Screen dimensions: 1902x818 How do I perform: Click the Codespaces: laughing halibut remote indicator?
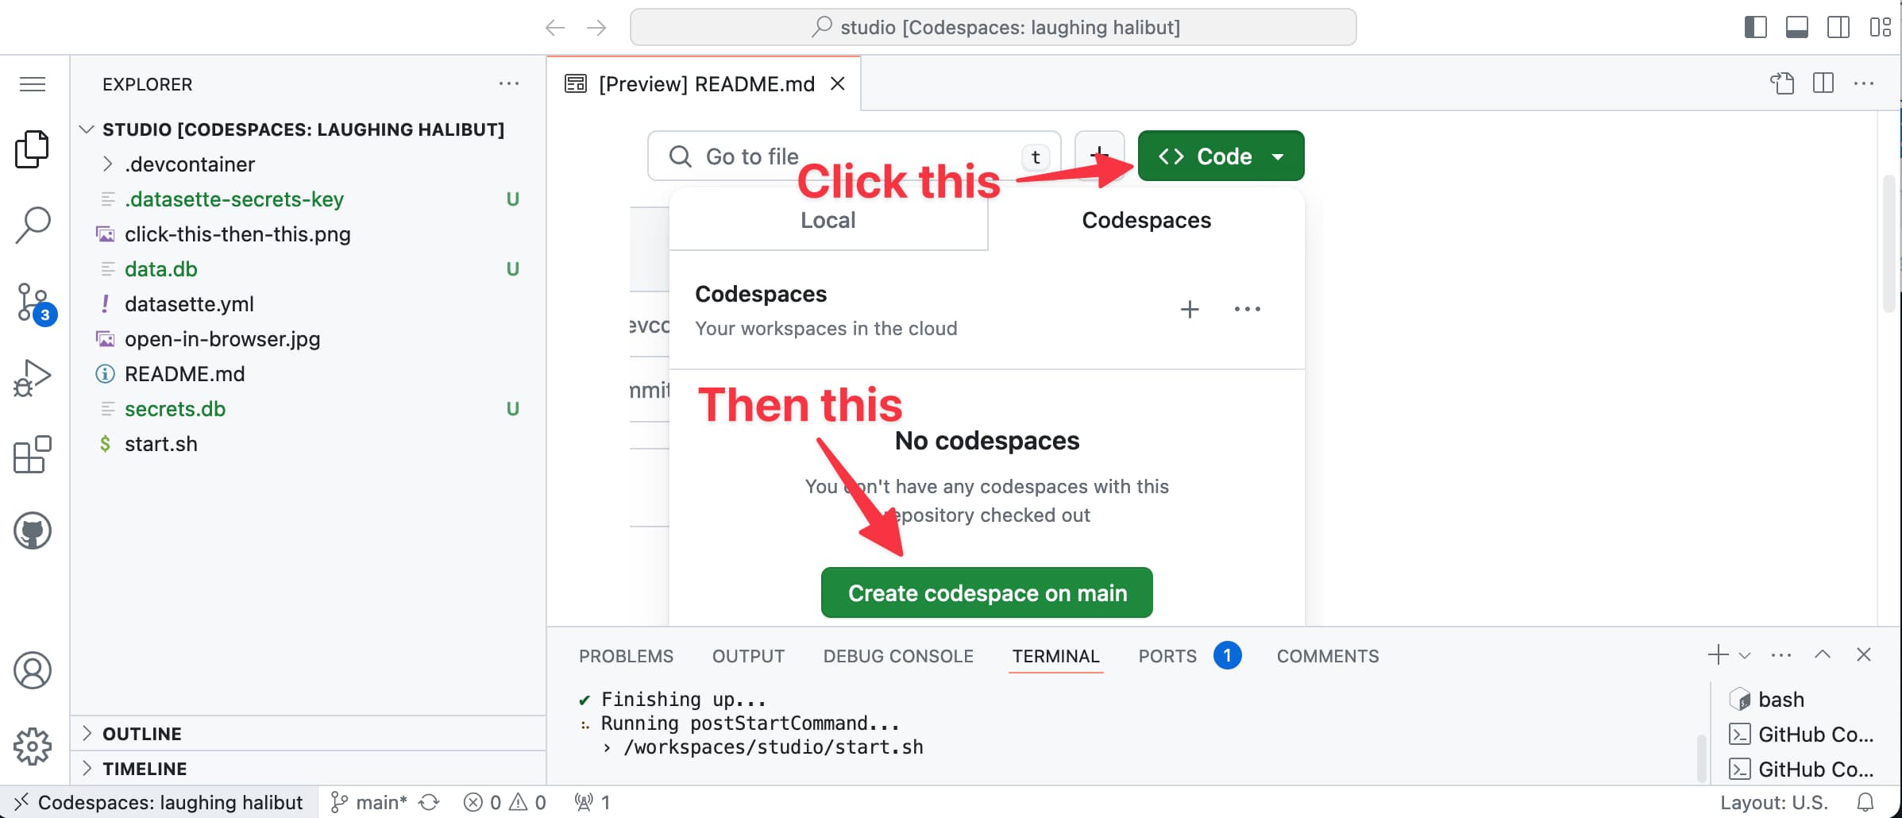159,802
